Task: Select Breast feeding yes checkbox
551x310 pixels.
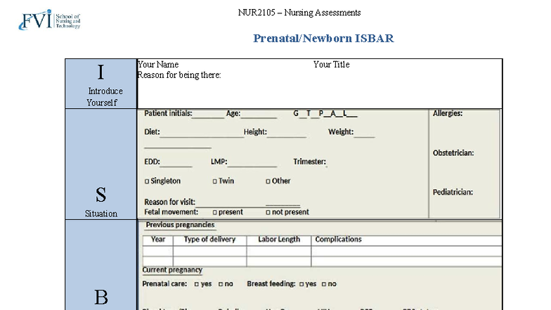Action: 302,284
